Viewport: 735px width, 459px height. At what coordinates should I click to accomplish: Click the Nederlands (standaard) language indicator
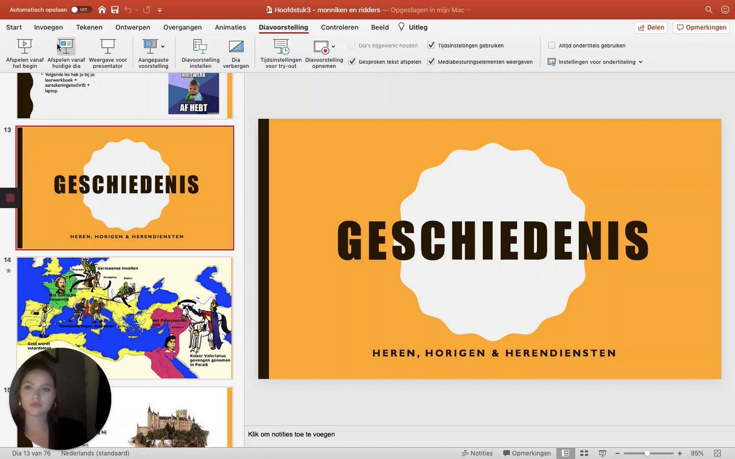(x=95, y=453)
